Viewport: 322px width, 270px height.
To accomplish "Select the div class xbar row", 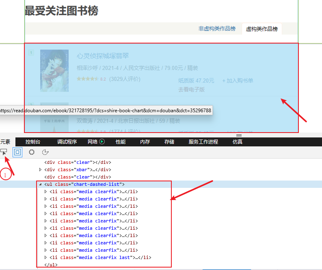I will (78, 170).
